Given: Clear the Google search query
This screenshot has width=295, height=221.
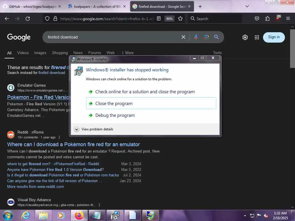Looking at the screenshot, I should 184,37.
